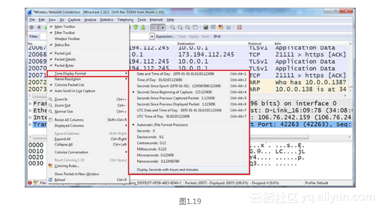Open the Name Resolution submenu

[88, 79]
